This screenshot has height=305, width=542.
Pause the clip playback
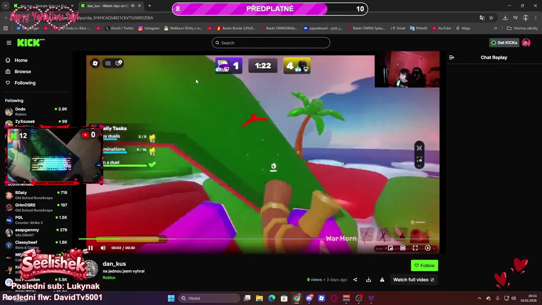point(90,248)
